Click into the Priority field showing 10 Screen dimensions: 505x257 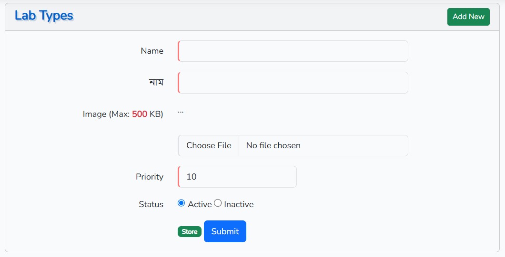[237, 177]
